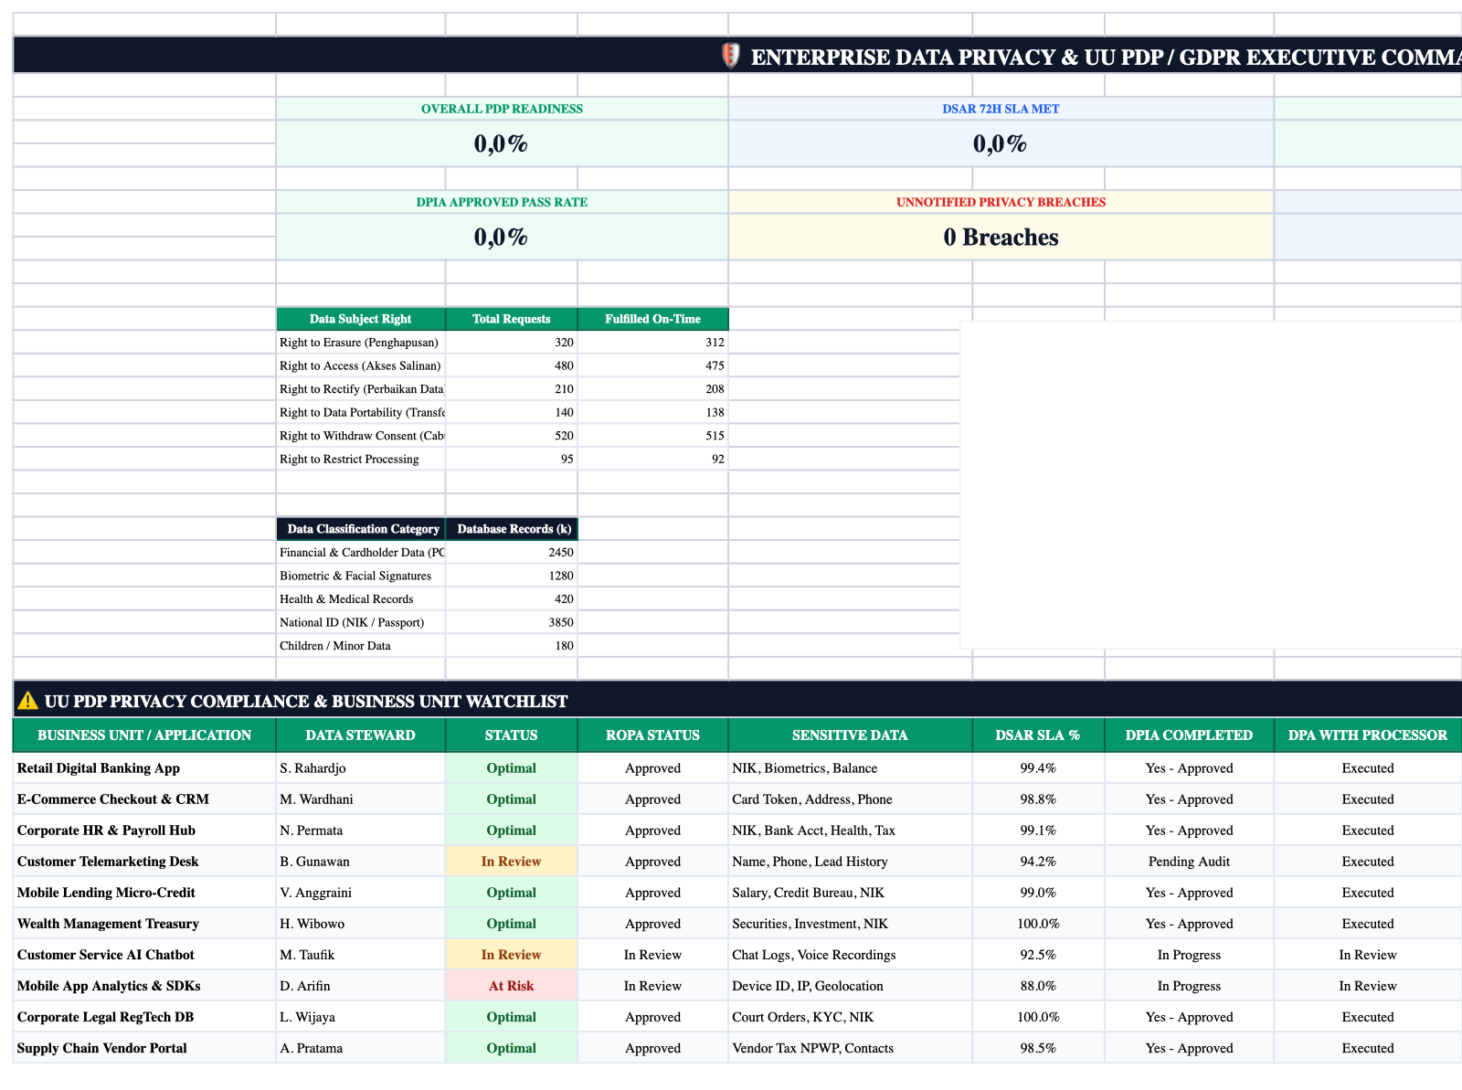This screenshot has width=1462, height=1090.
Task: Click the At Risk status for Mobile App Analytics
Action: coord(512,986)
